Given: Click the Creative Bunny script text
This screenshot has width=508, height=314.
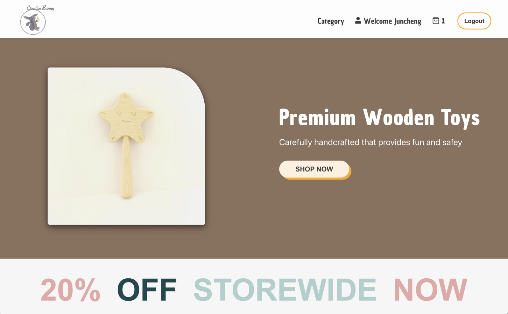Looking at the screenshot, I should (x=40, y=8).
